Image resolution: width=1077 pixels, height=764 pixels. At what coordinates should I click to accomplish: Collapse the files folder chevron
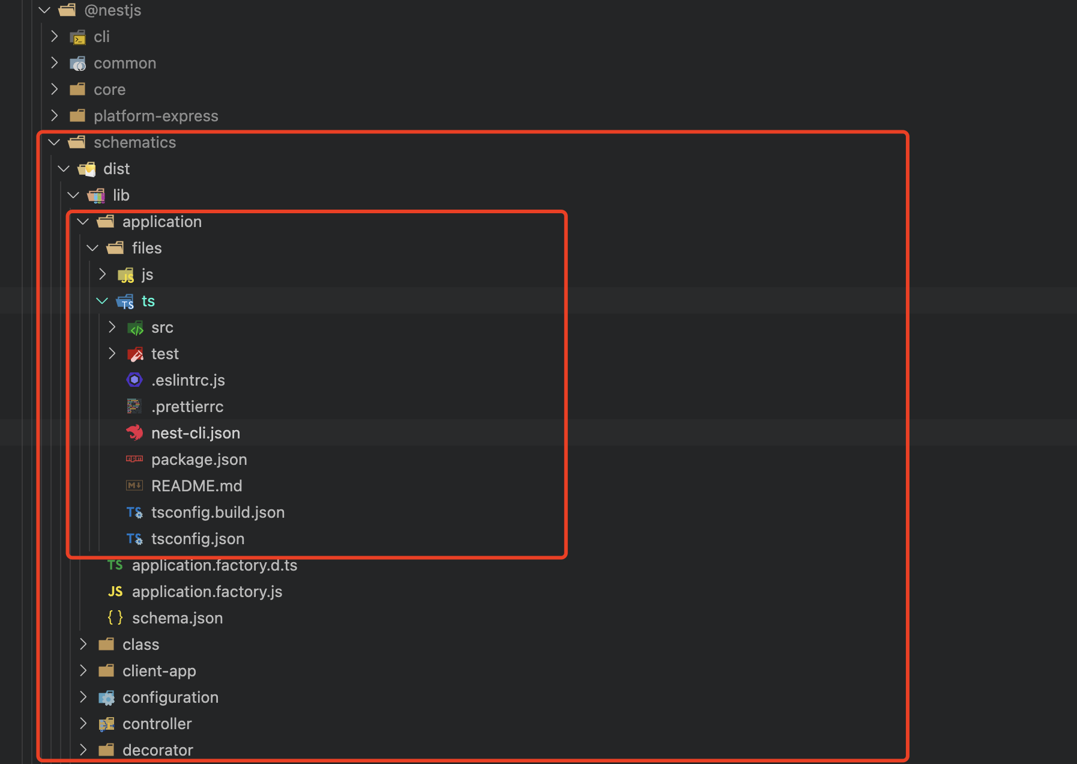[x=92, y=248]
